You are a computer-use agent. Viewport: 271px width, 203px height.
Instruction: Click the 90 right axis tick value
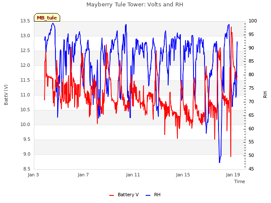[x=251, y=48]
